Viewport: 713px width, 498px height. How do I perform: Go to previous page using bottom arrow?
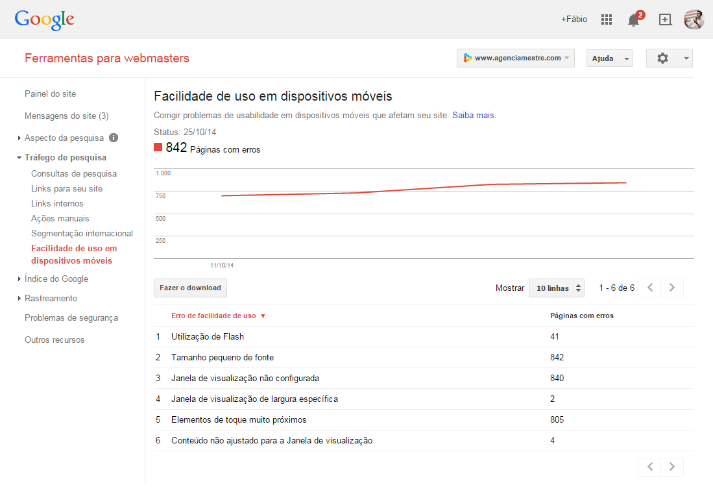(649, 467)
